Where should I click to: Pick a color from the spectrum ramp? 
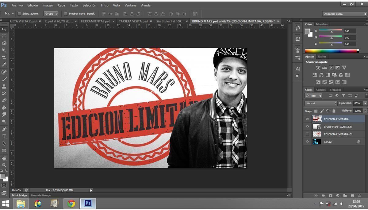pyautogui.click(x=331, y=51)
